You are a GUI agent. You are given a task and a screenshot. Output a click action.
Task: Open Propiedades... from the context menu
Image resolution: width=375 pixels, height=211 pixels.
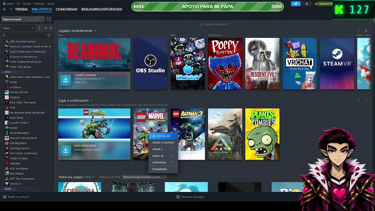[x=163, y=169]
